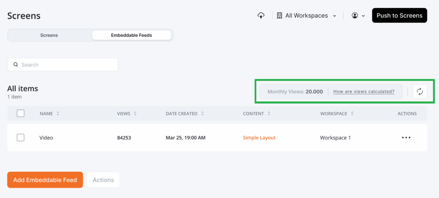Viewport: 439px width, 198px height.
Task: Click the Push to Screens button
Action: 399,15
